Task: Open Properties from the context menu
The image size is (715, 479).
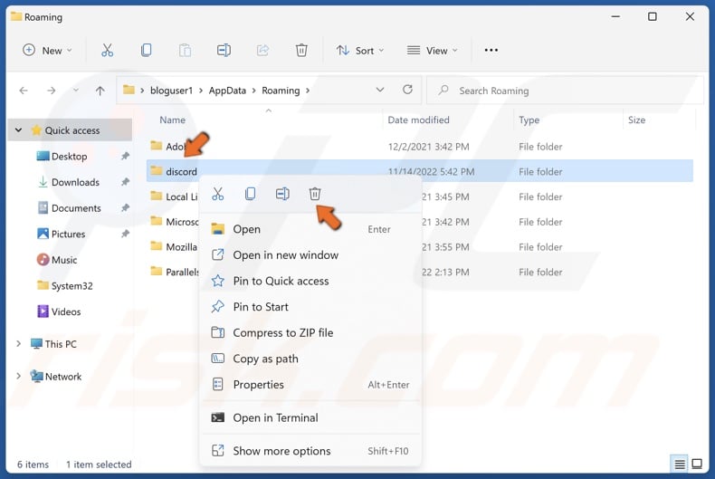Action: point(310,385)
